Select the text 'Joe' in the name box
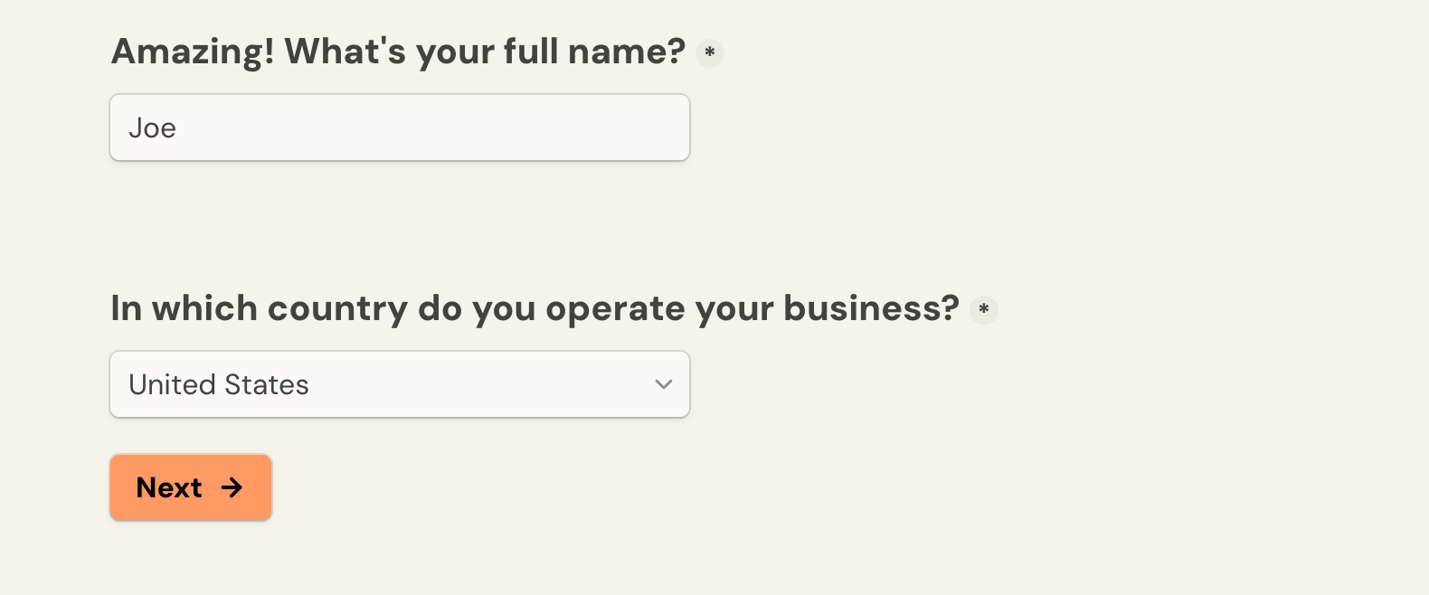Image resolution: width=1429 pixels, height=595 pixels. click(x=155, y=127)
